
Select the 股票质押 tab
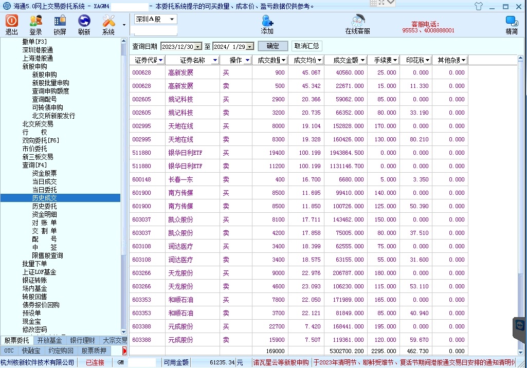(94, 351)
